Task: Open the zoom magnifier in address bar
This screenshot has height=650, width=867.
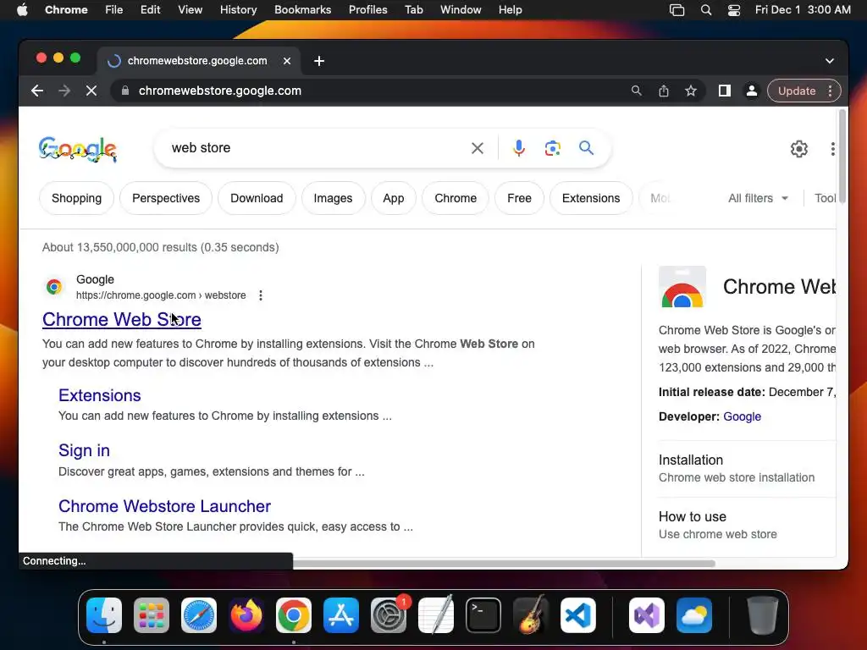Action: click(x=637, y=91)
